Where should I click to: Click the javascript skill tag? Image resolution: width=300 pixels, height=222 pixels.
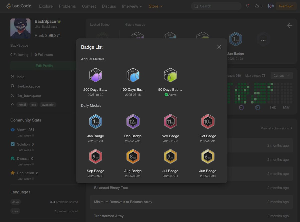click(48, 105)
